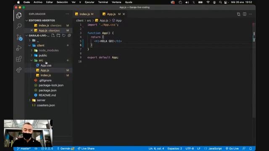Open the Extensions view

(19, 59)
